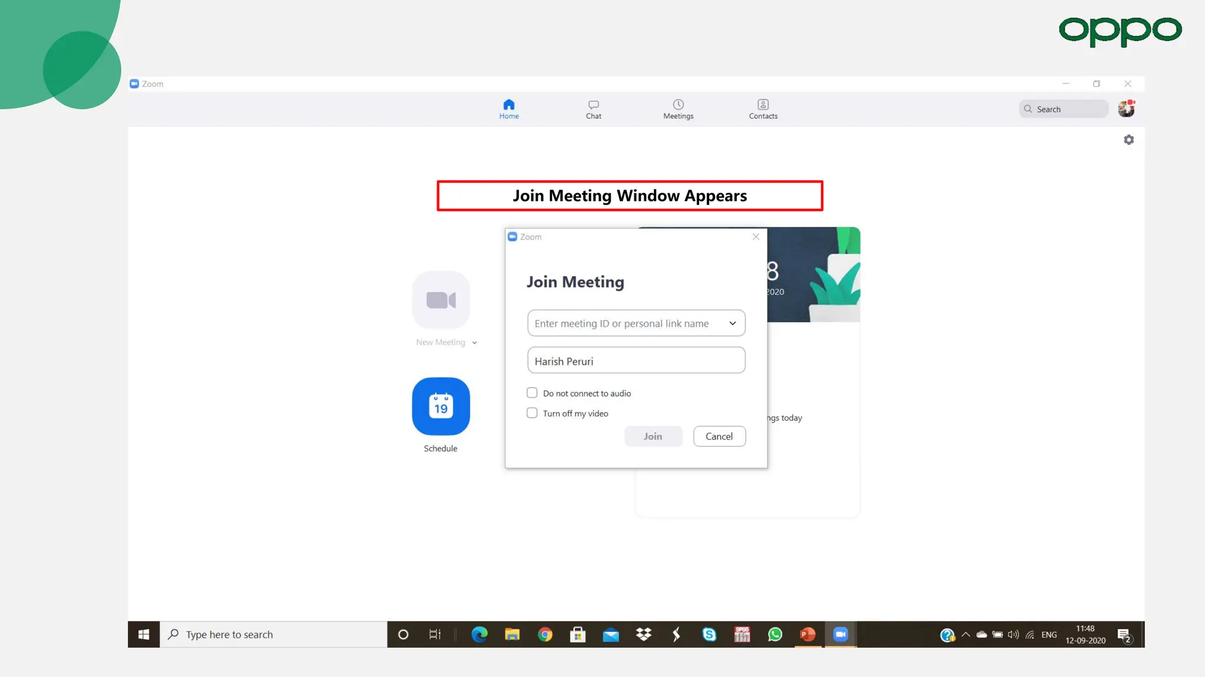1205x677 pixels.
Task: Click the Skype taskbar icon
Action: (709, 635)
